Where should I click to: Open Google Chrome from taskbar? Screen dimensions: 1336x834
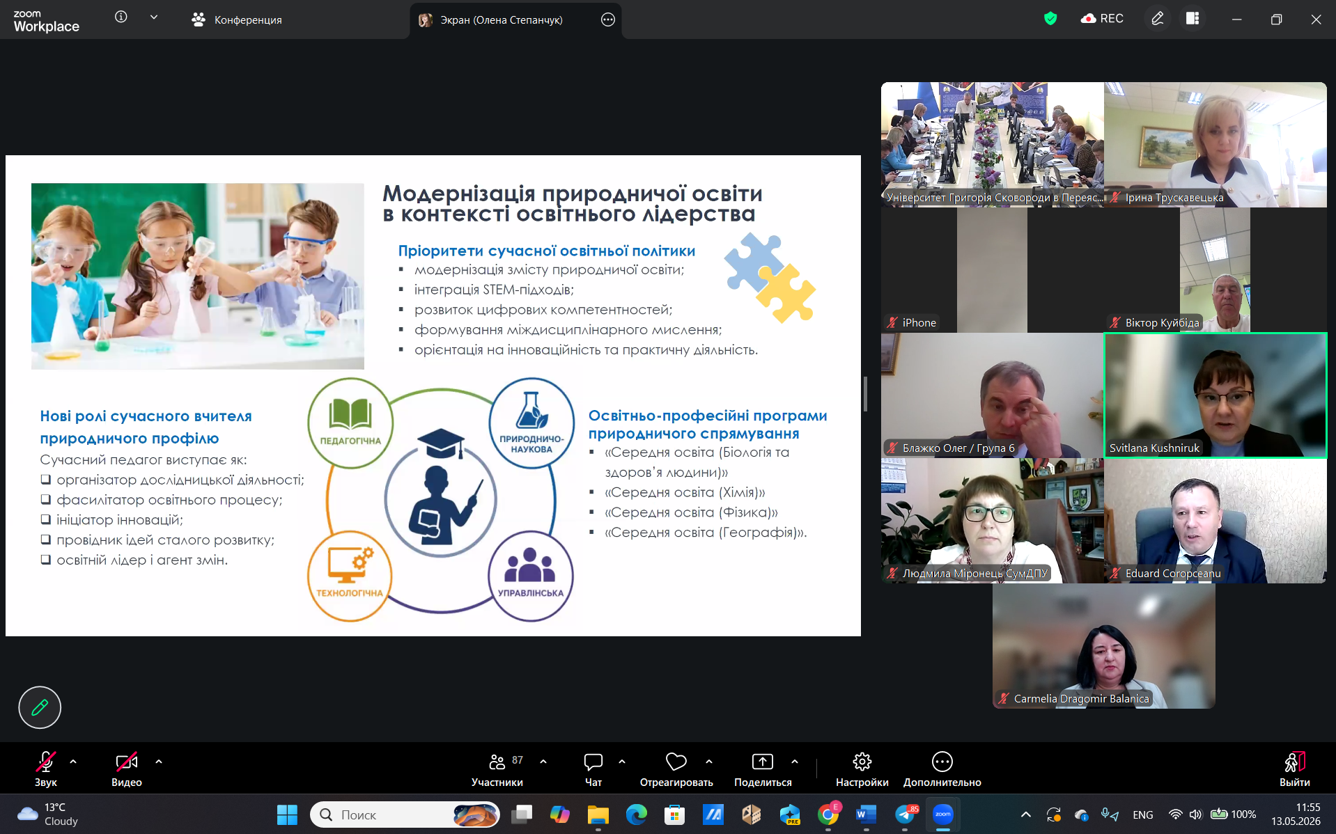point(828,815)
